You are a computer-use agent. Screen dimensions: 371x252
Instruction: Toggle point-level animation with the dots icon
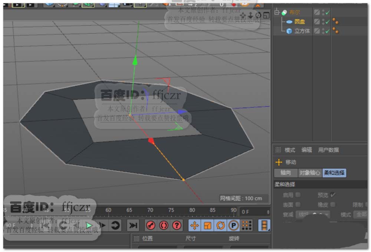tap(247, 225)
